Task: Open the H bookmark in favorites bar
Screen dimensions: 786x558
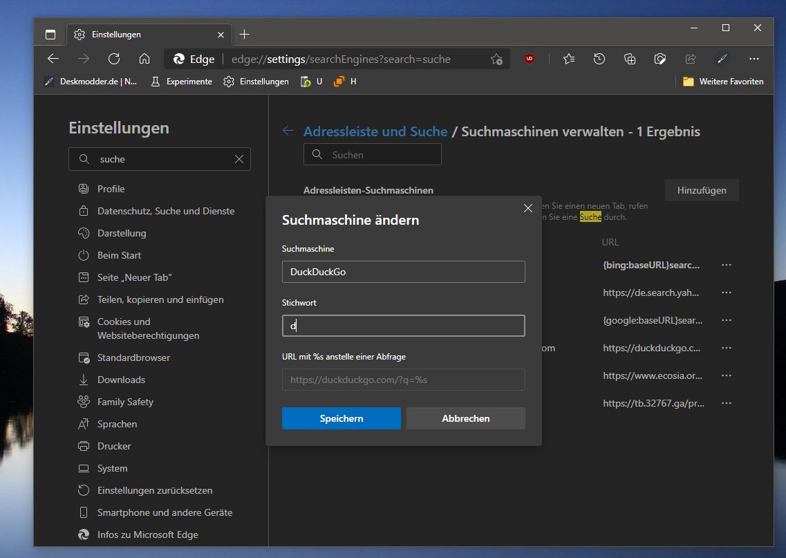Action: [x=346, y=81]
